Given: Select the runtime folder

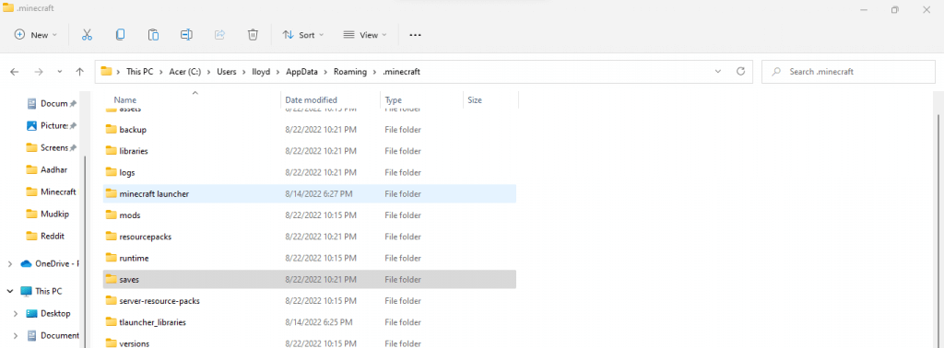Looking at the screenshot, I should coord(310,258).
